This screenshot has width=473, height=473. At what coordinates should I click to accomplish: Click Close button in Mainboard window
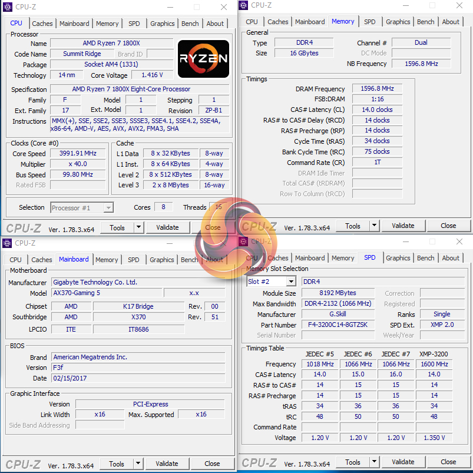212,464
